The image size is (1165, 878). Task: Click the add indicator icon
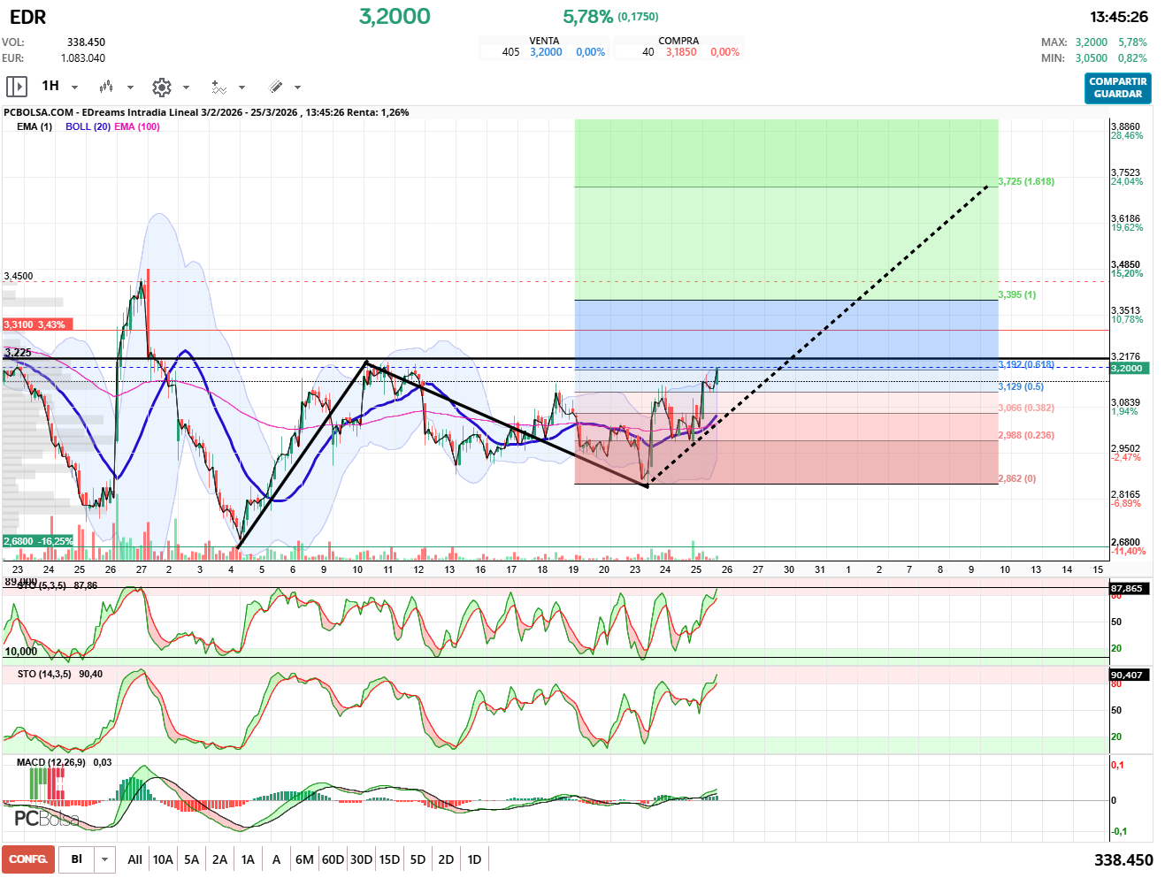click(x=218, y=87)
